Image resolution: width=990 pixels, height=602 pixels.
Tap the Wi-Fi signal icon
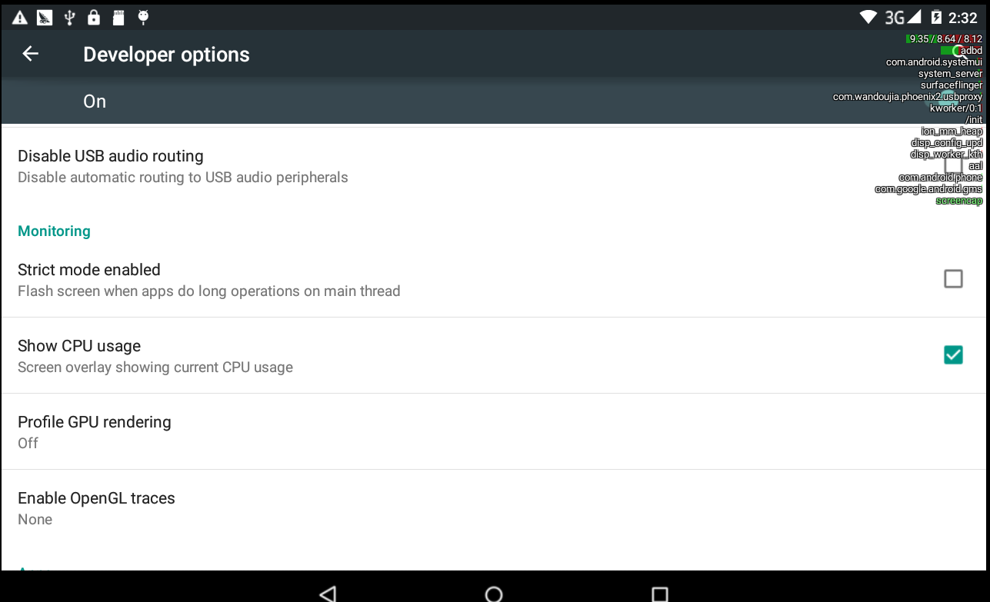click(x=868, y=17)
